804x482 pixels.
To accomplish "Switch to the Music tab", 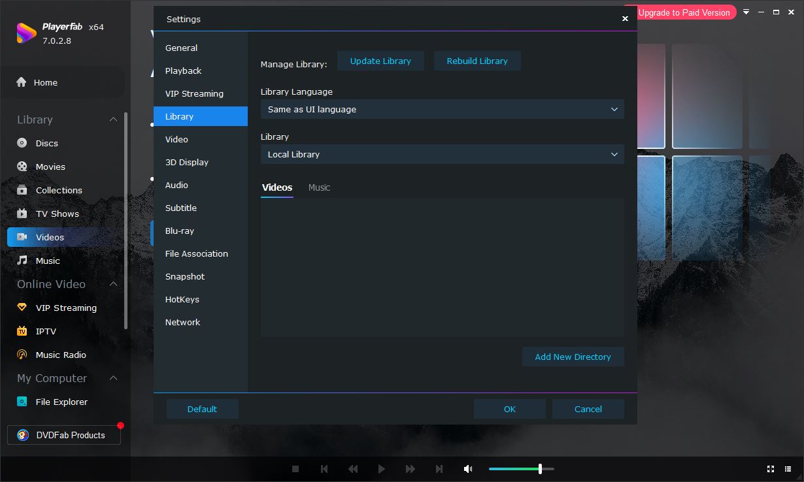I will pos(319,187).
